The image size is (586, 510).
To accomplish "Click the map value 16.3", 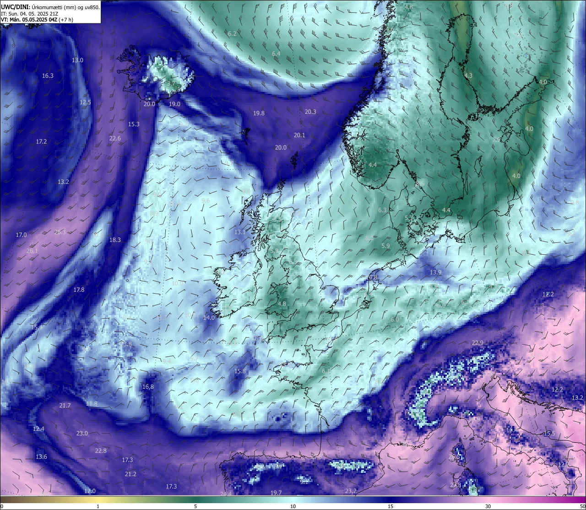I will [48, 76].
